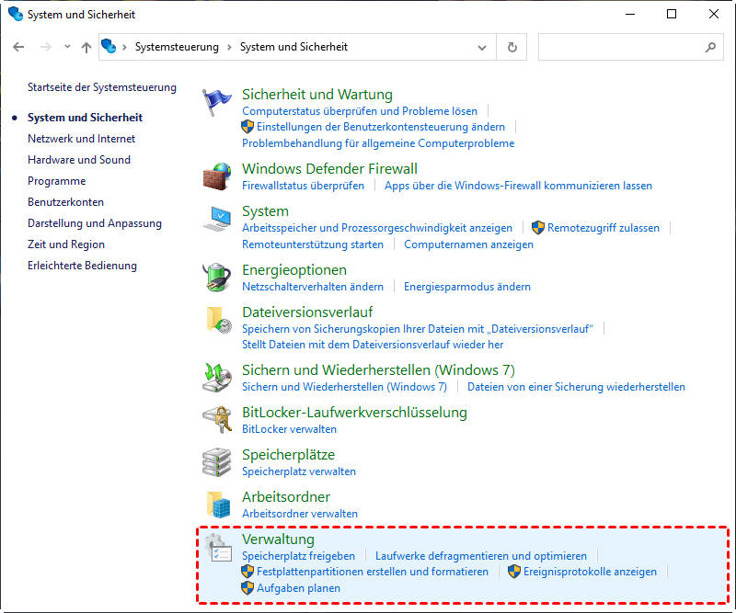Click the shield icon beside Aufgaben planen

247,588
